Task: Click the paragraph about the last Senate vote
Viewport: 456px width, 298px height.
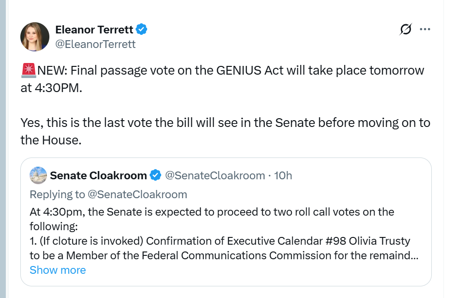Action: pos(225,123)
